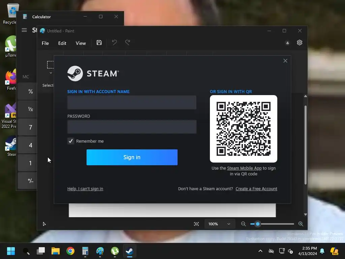Open muted volume icon in system tray
The width and height of the screenshot is (345, 259).
coord(290,251)
